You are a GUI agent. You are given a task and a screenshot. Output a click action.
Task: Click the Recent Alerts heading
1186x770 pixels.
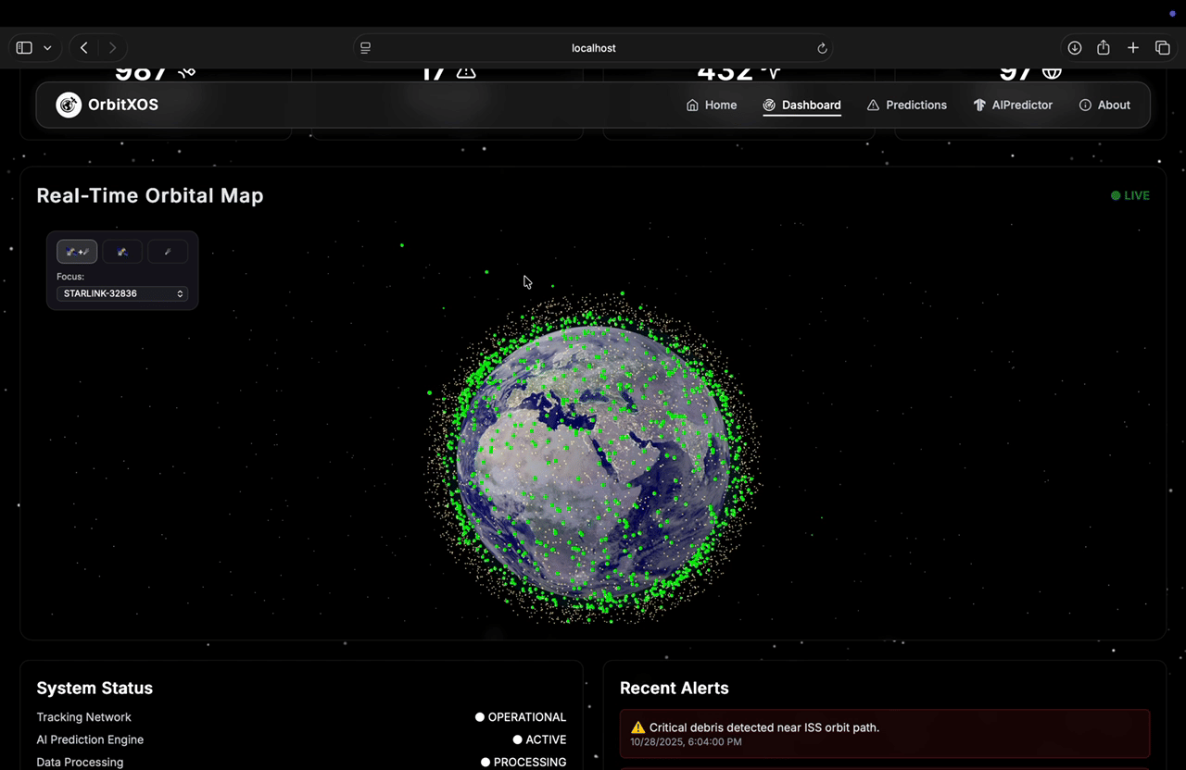click(675, 688)
